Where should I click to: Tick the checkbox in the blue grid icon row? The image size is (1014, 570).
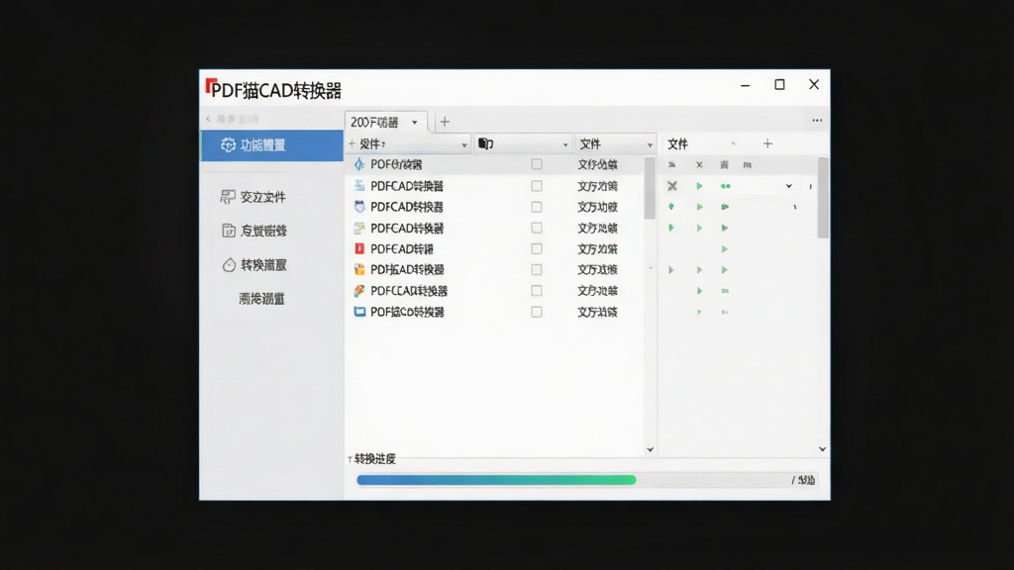coord(537,185)
